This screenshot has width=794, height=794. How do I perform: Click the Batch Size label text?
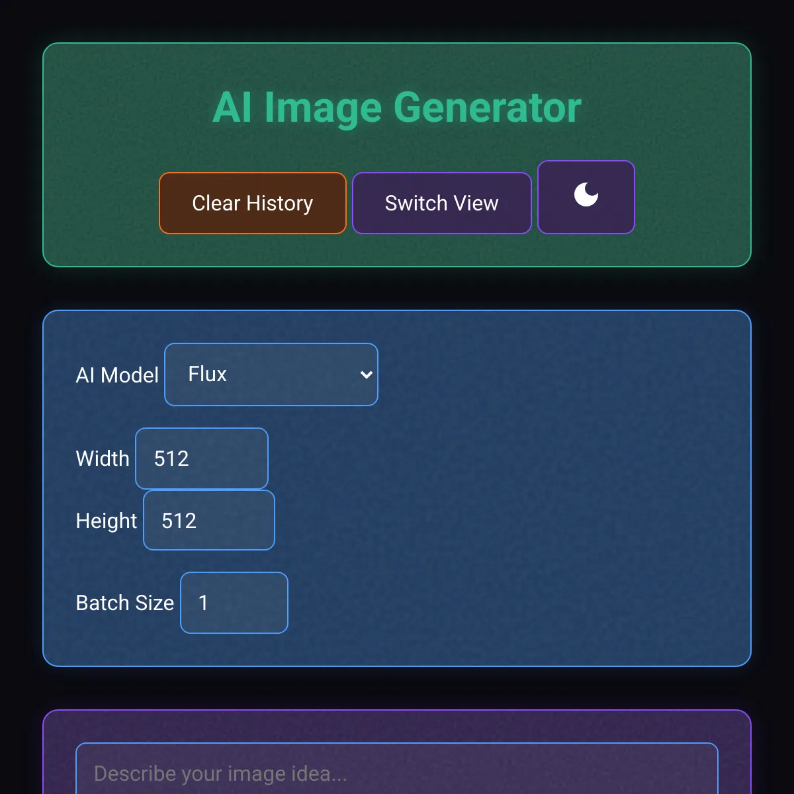tap(125, 603)
